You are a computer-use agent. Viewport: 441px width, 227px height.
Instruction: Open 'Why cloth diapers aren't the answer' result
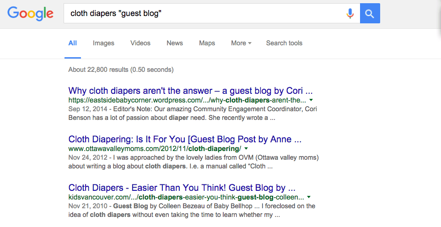(x=190, y=91)
